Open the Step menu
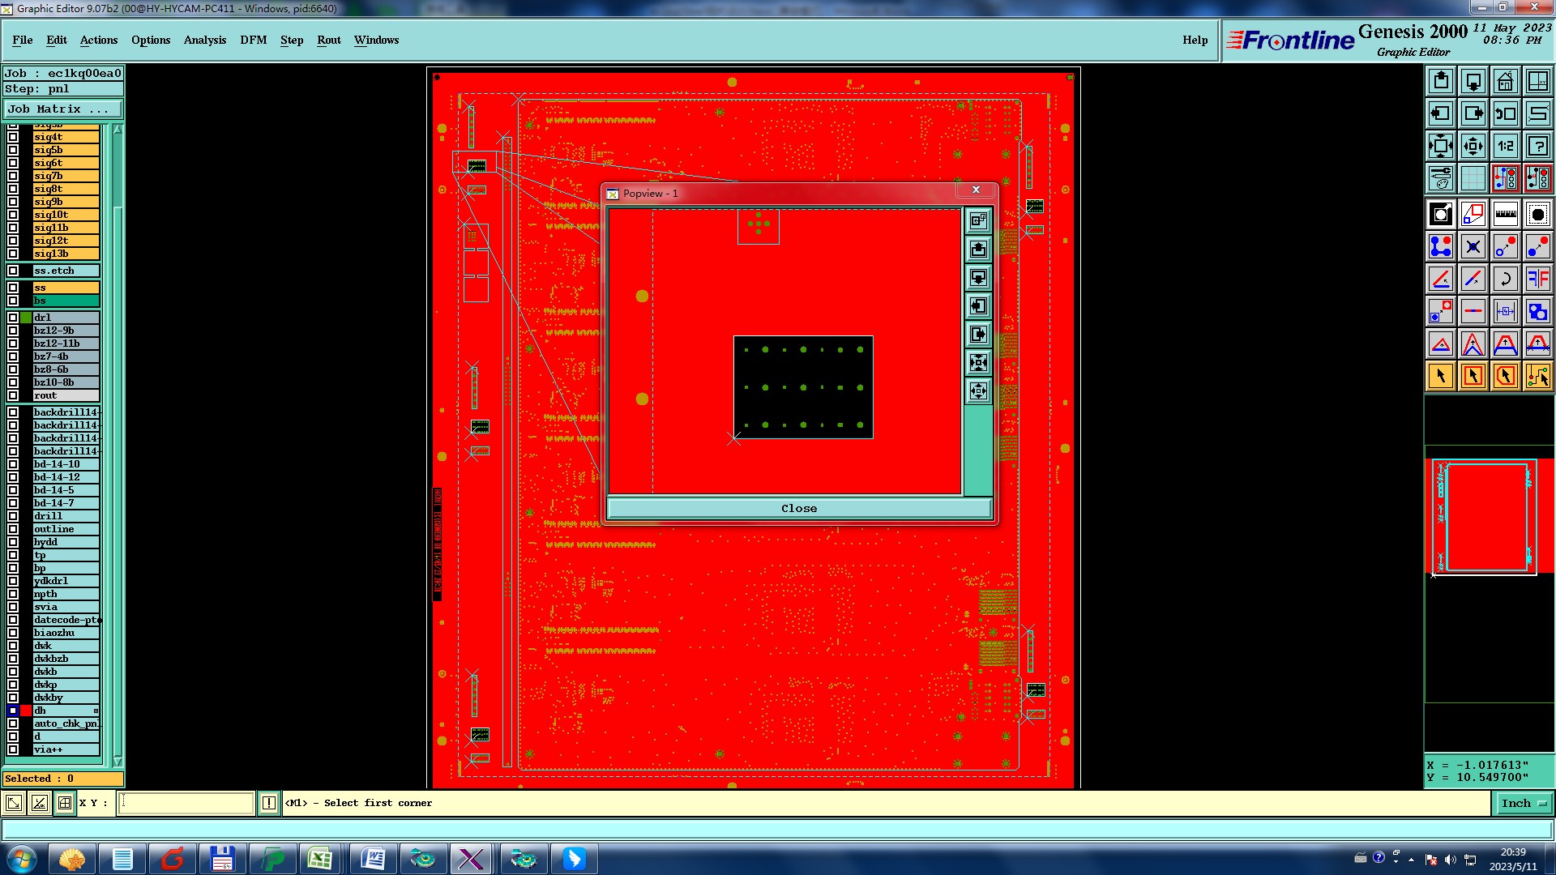The width and height of the screenshot is (1556, 875). pos(292,40)
